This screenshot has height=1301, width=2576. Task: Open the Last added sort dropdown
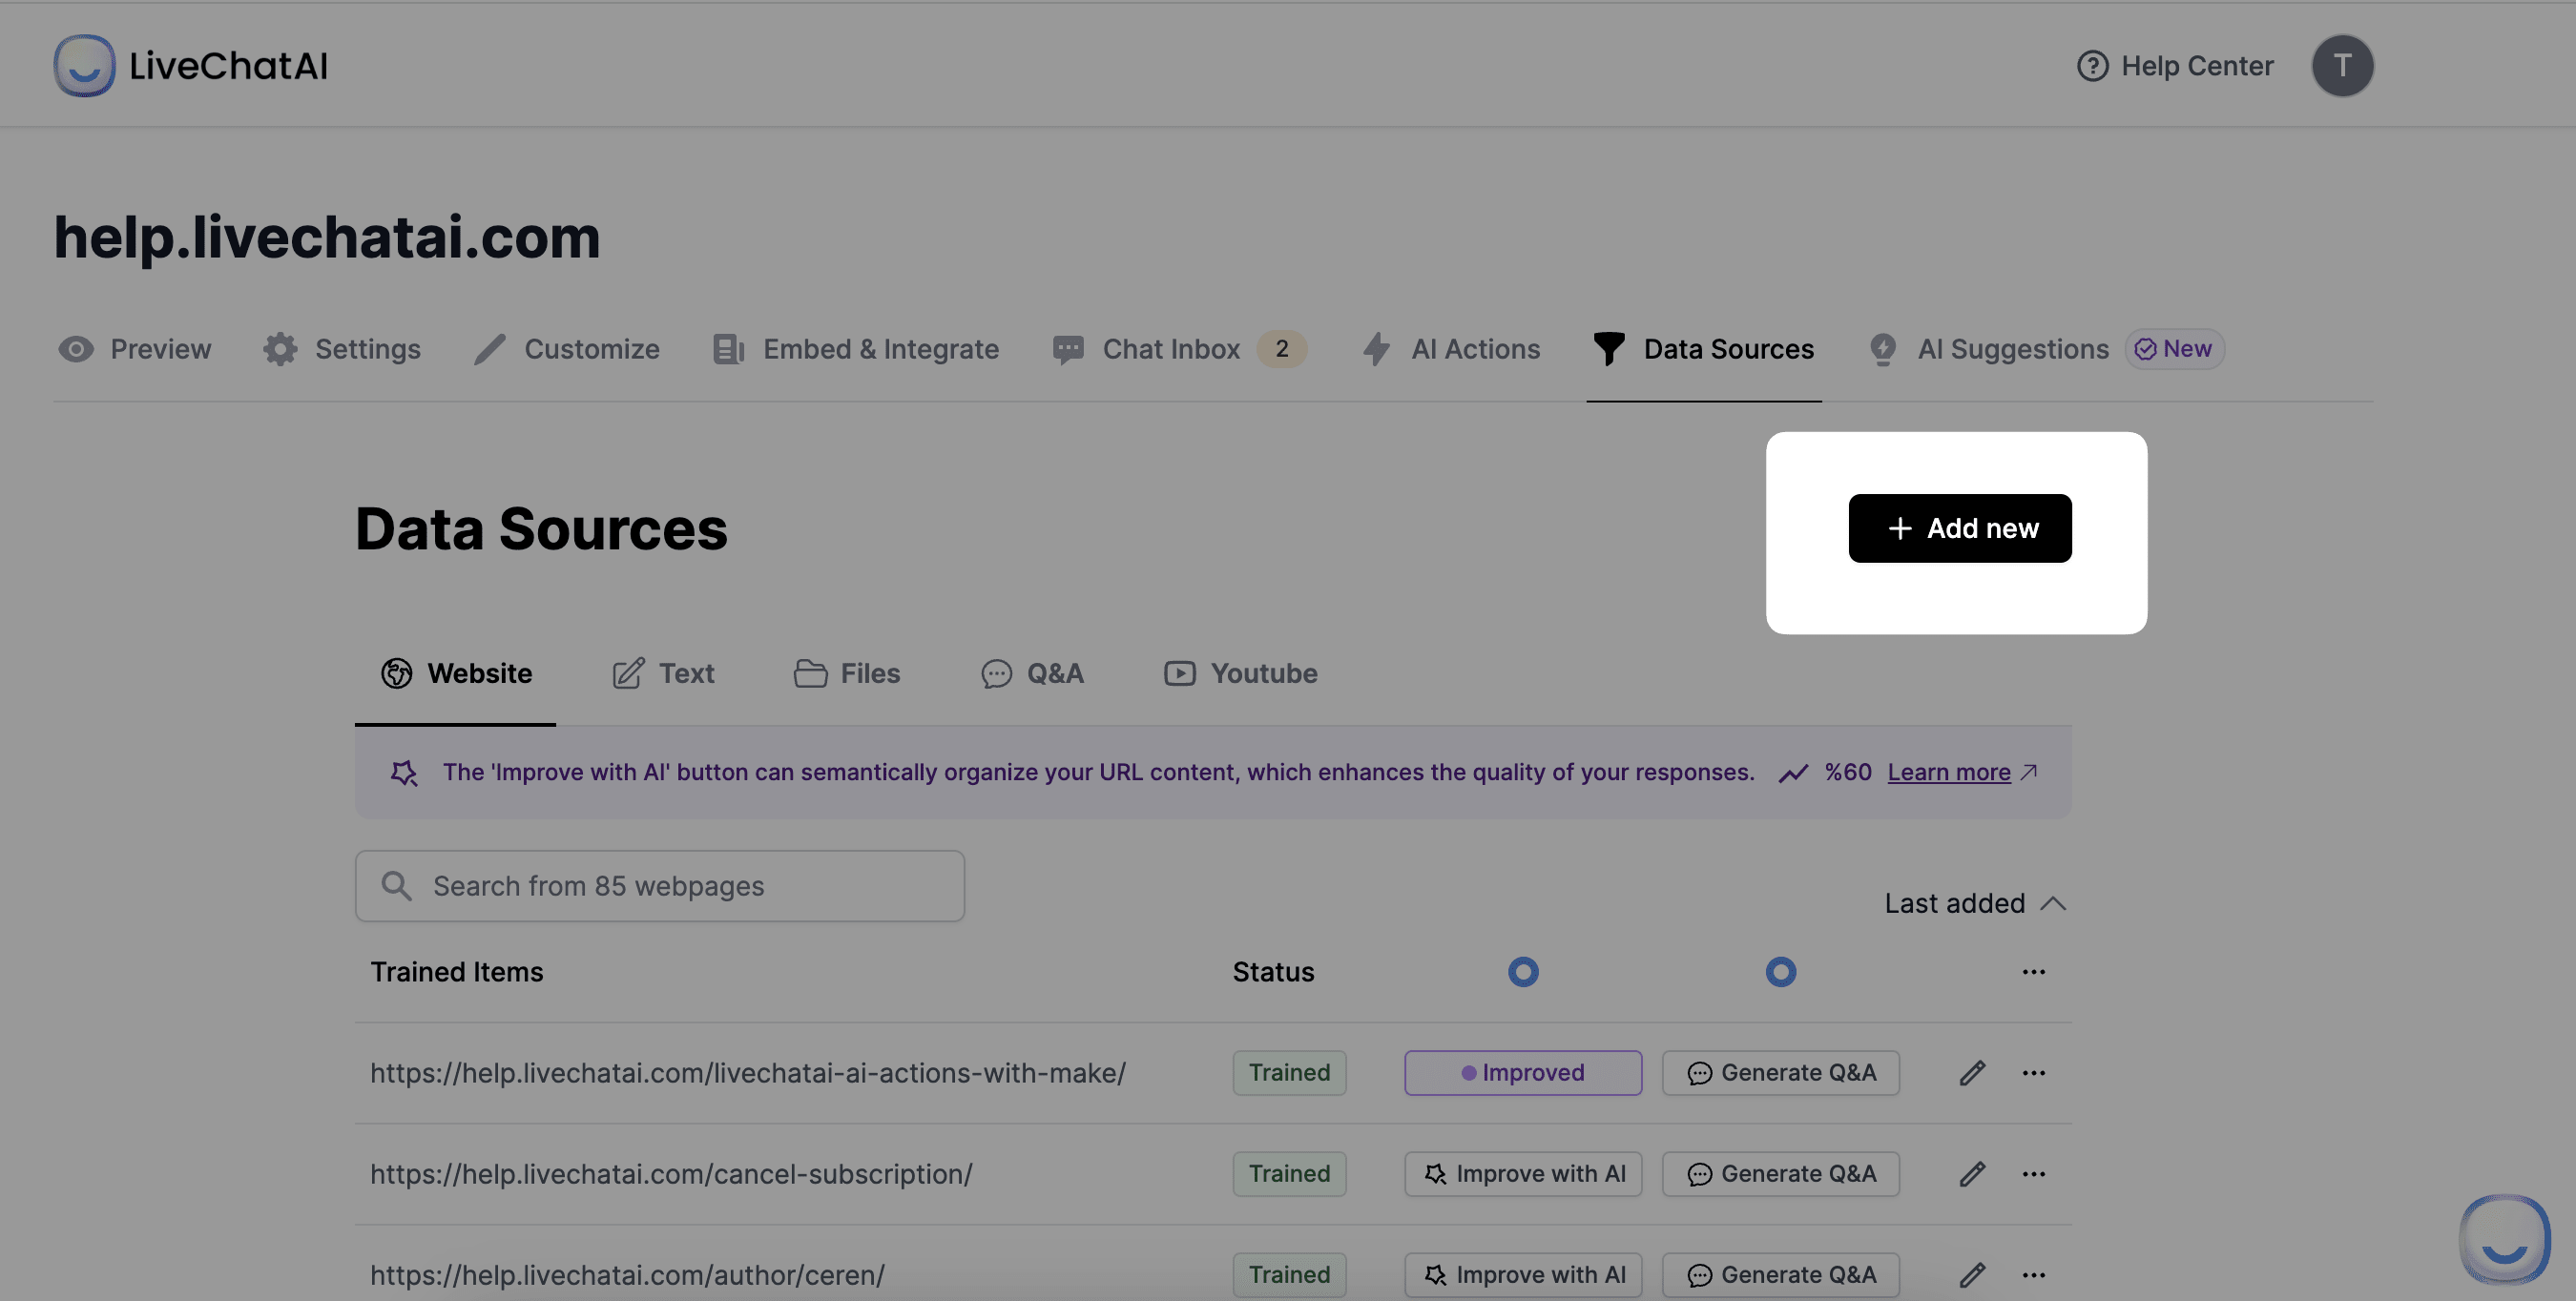coord(1975,903)
